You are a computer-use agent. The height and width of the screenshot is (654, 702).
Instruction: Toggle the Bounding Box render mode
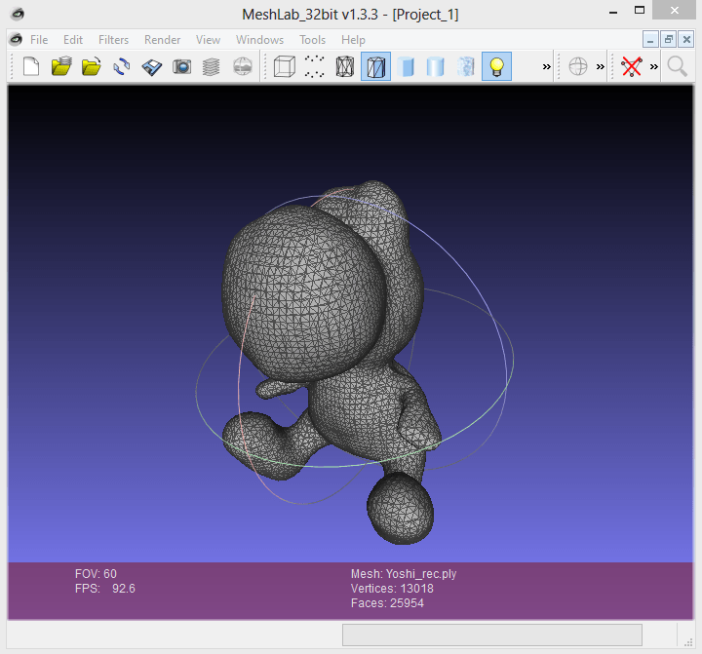[284, 67]
